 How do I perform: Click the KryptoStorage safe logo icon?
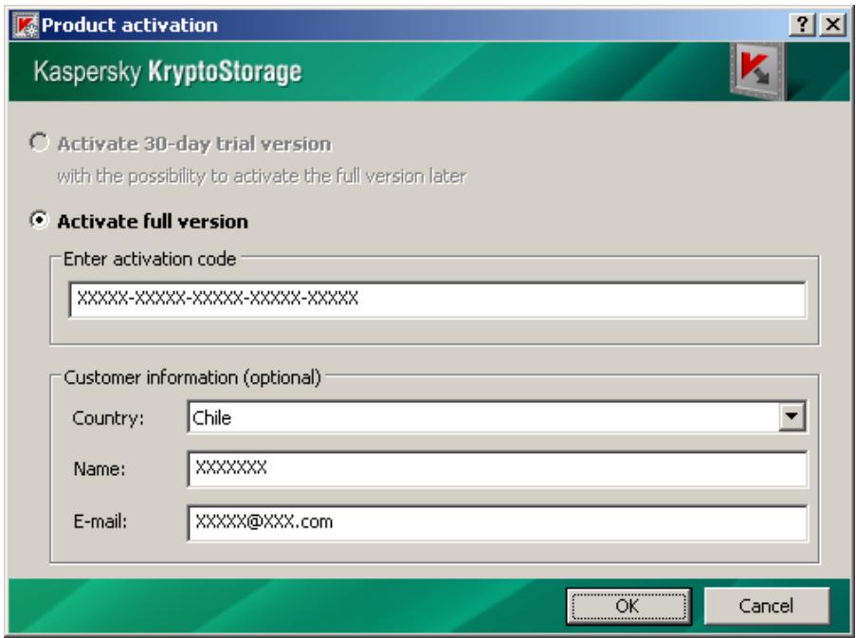pos(756,70)
